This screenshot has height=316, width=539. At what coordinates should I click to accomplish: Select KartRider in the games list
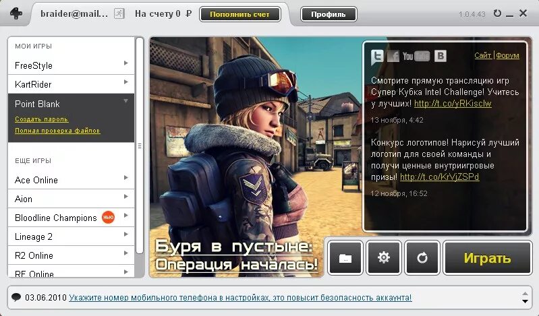[x=71, y=84]
